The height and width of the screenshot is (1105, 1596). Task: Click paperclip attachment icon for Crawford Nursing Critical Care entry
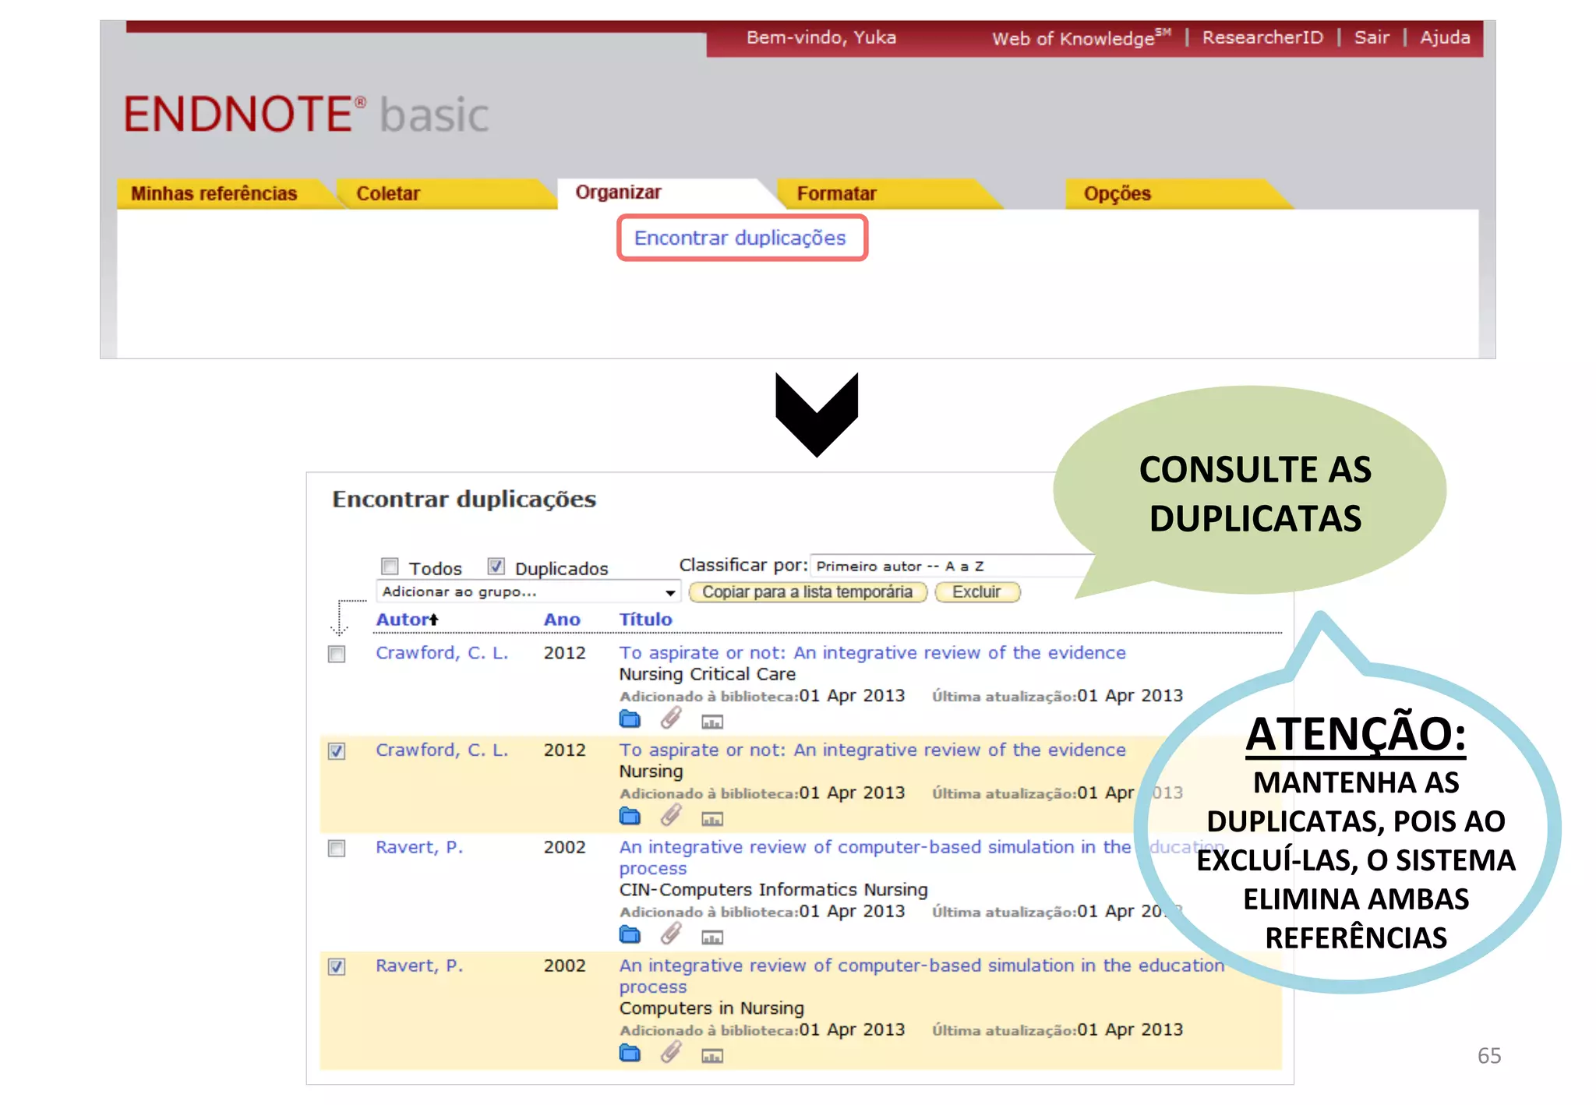pyautogui.click(x=671, y=718)
